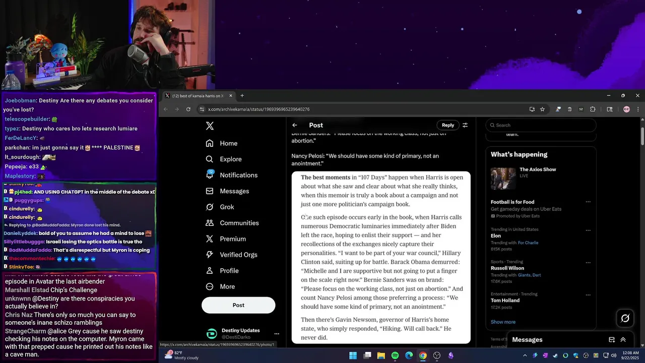Open the sliders extension icon in toolbar

click(x=581, y=109)
